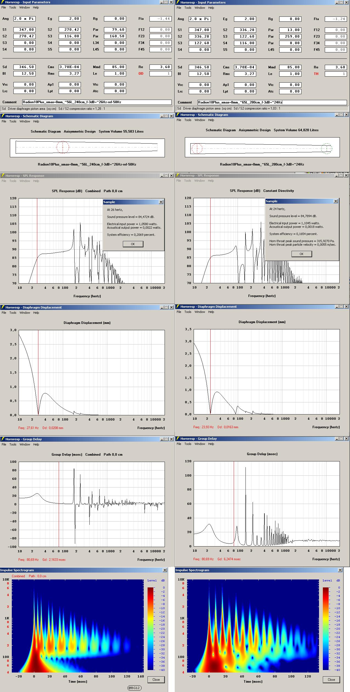This screenshot has width=350, height=692.
Task: Close right Sample dialog with X
Action: 335,201
